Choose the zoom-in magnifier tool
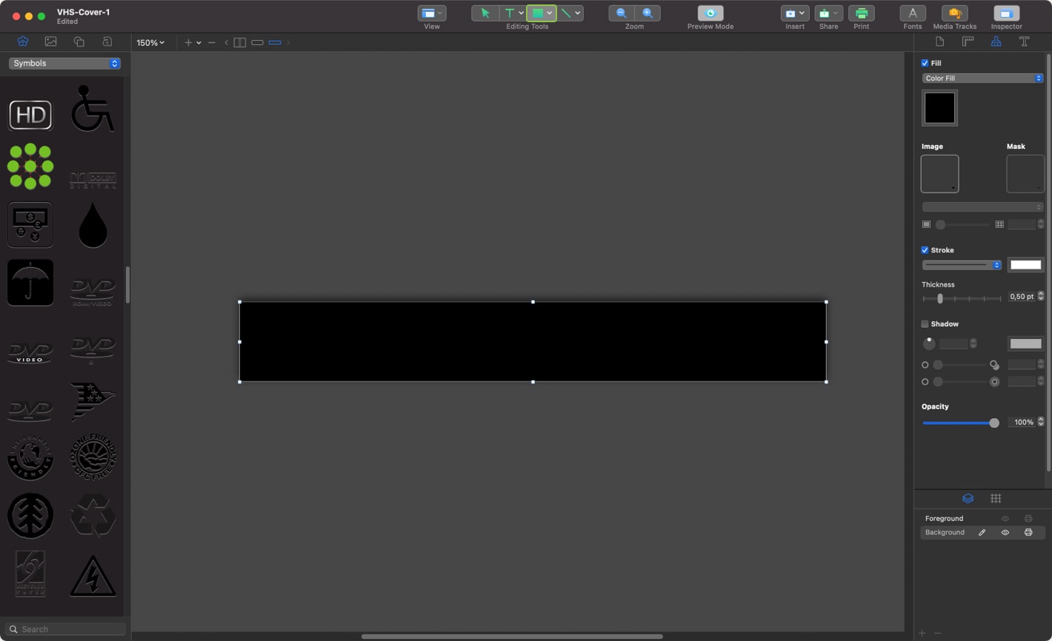 [x=647, y=13]
